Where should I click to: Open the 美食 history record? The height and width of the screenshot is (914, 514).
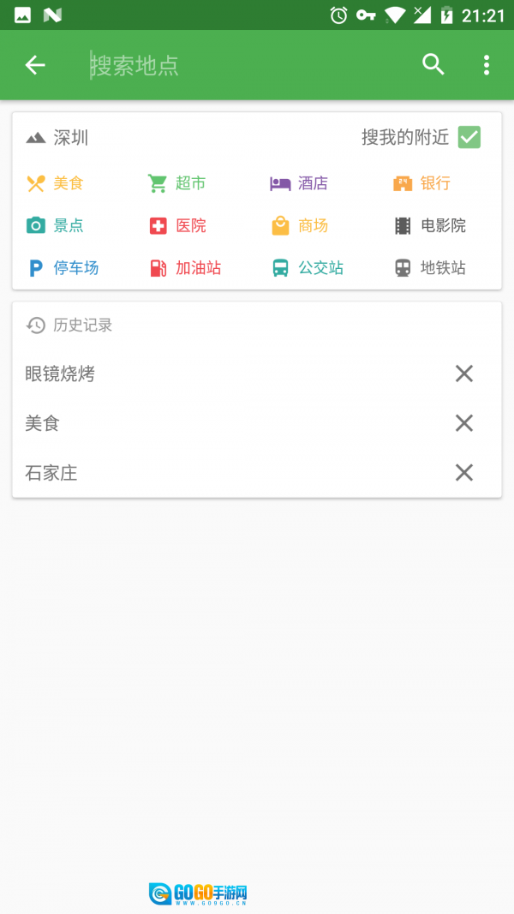(43, 423)
